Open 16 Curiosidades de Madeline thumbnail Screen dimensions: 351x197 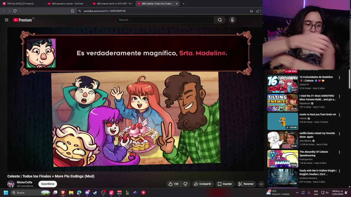[x=283, y=84]
